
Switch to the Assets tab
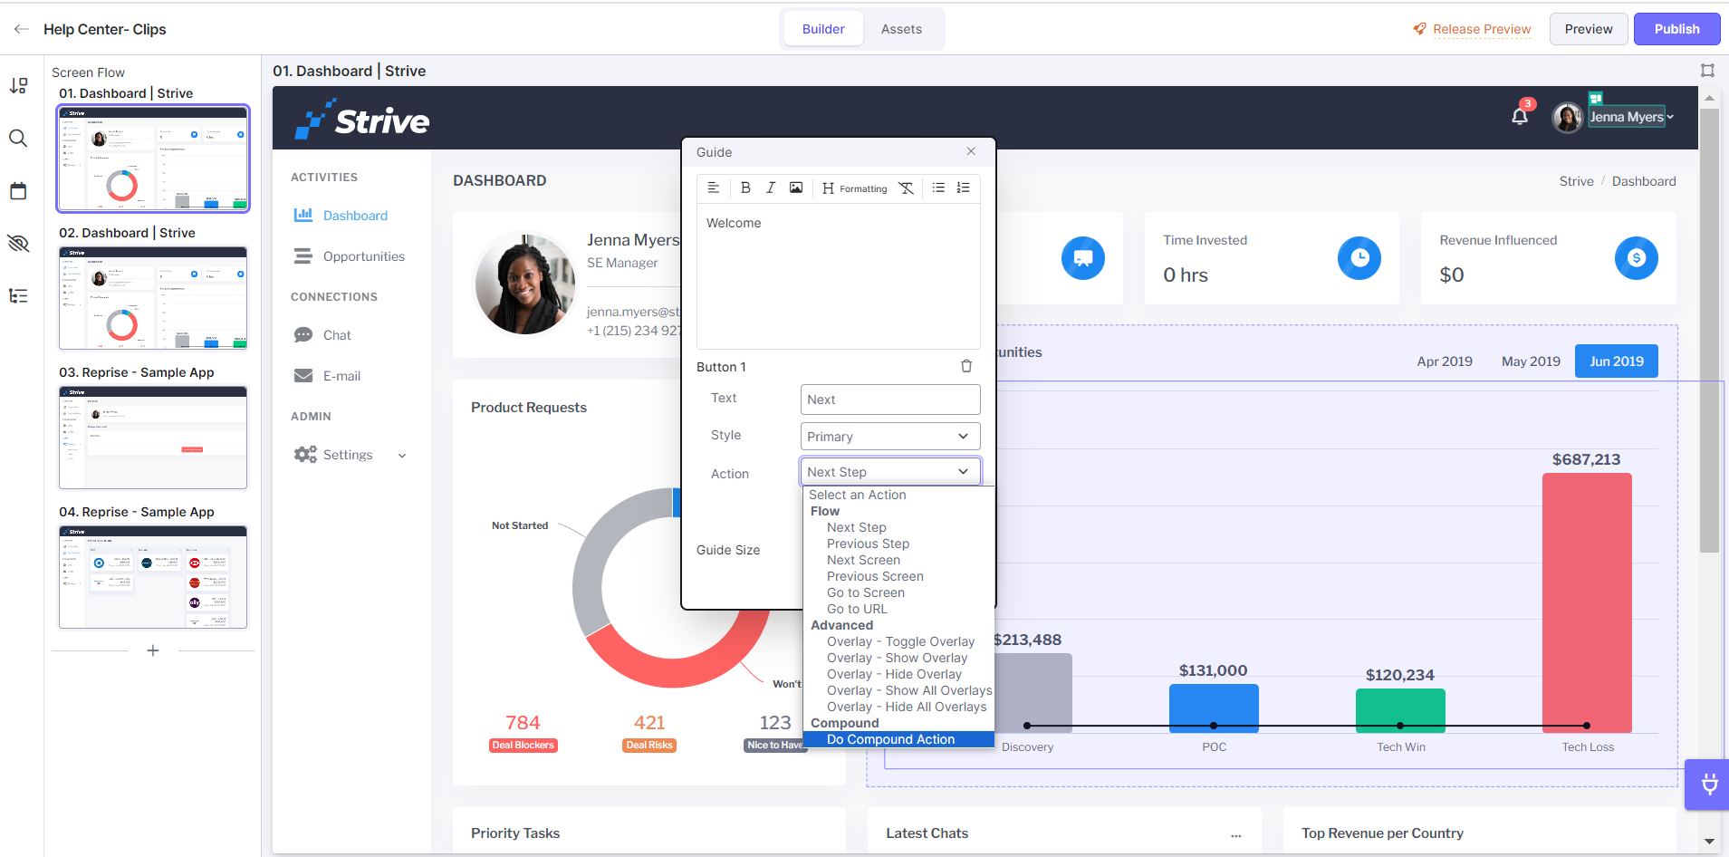click(x=901, y=29)
